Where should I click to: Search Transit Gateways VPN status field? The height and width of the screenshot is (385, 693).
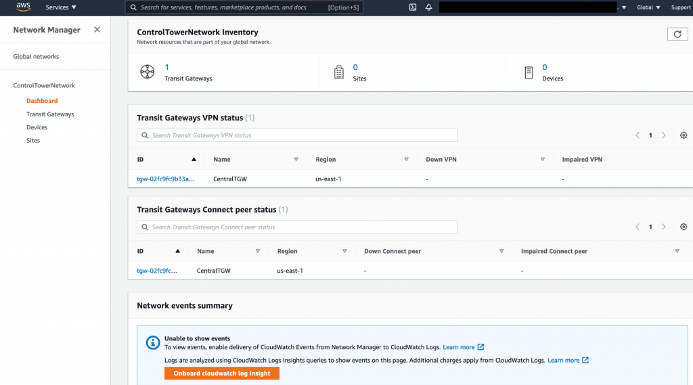tap(298, 135)
